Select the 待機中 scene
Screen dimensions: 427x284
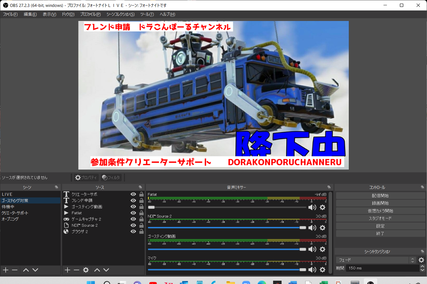[30, 207]
